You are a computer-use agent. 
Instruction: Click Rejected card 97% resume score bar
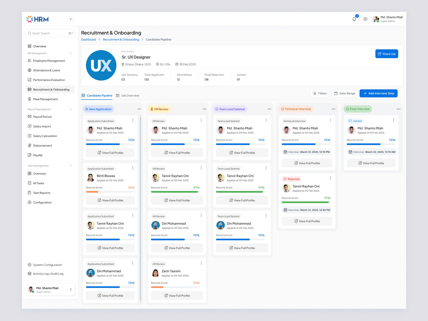(x=306, y=202)
